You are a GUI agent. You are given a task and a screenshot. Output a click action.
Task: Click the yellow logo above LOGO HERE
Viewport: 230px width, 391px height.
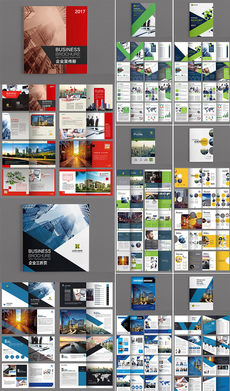(x=77, y=246)
